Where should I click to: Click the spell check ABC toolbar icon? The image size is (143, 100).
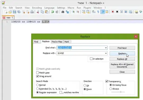[x=141, y=12]
